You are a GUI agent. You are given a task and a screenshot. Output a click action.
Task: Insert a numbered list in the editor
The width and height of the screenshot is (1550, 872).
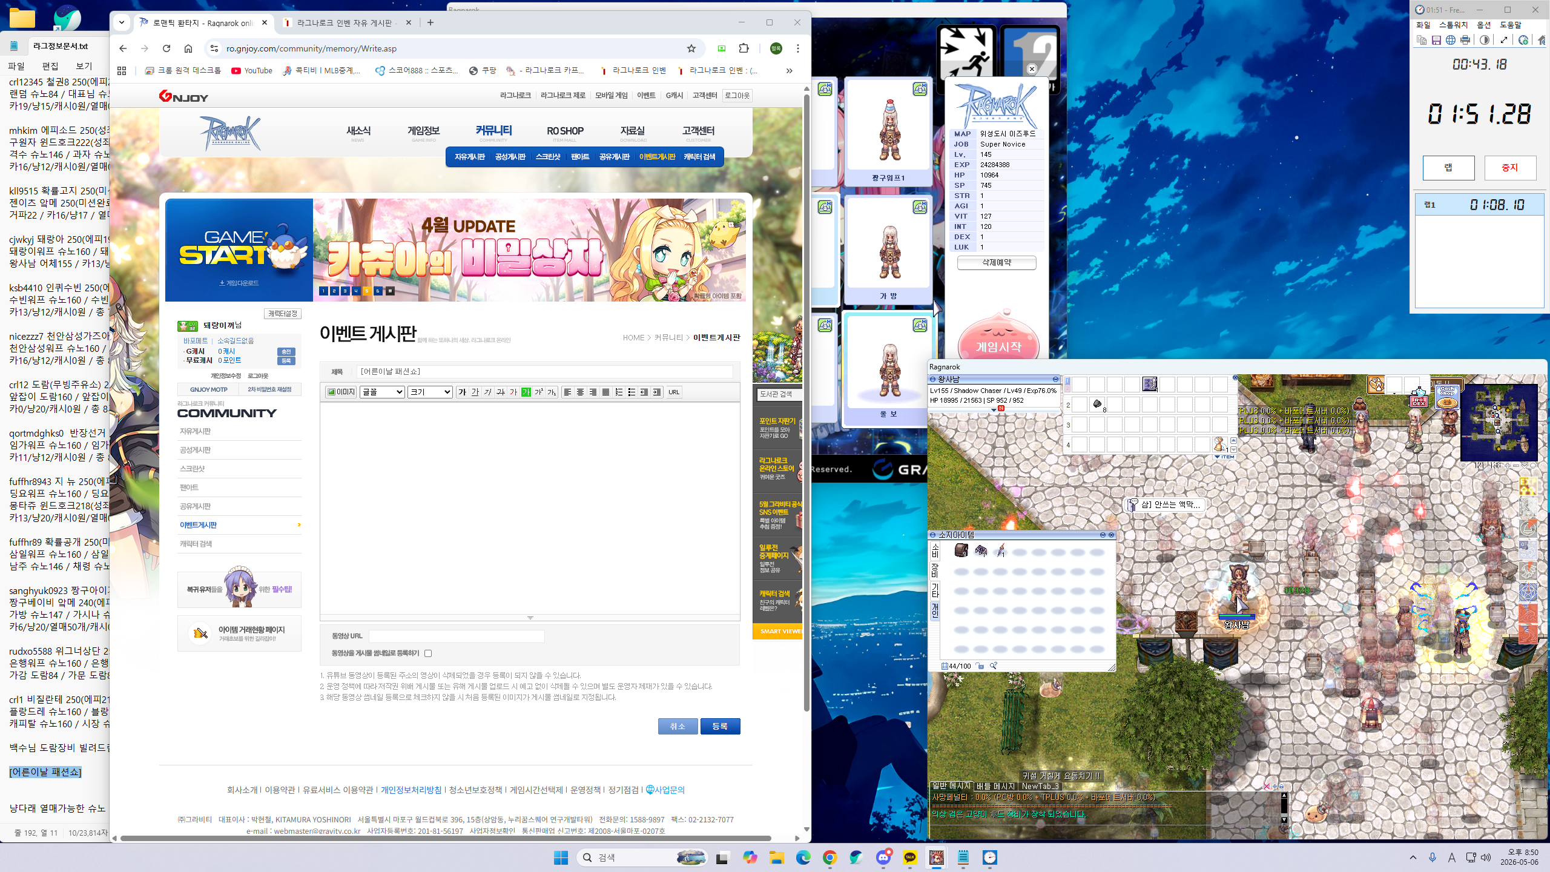pos(618,392)
